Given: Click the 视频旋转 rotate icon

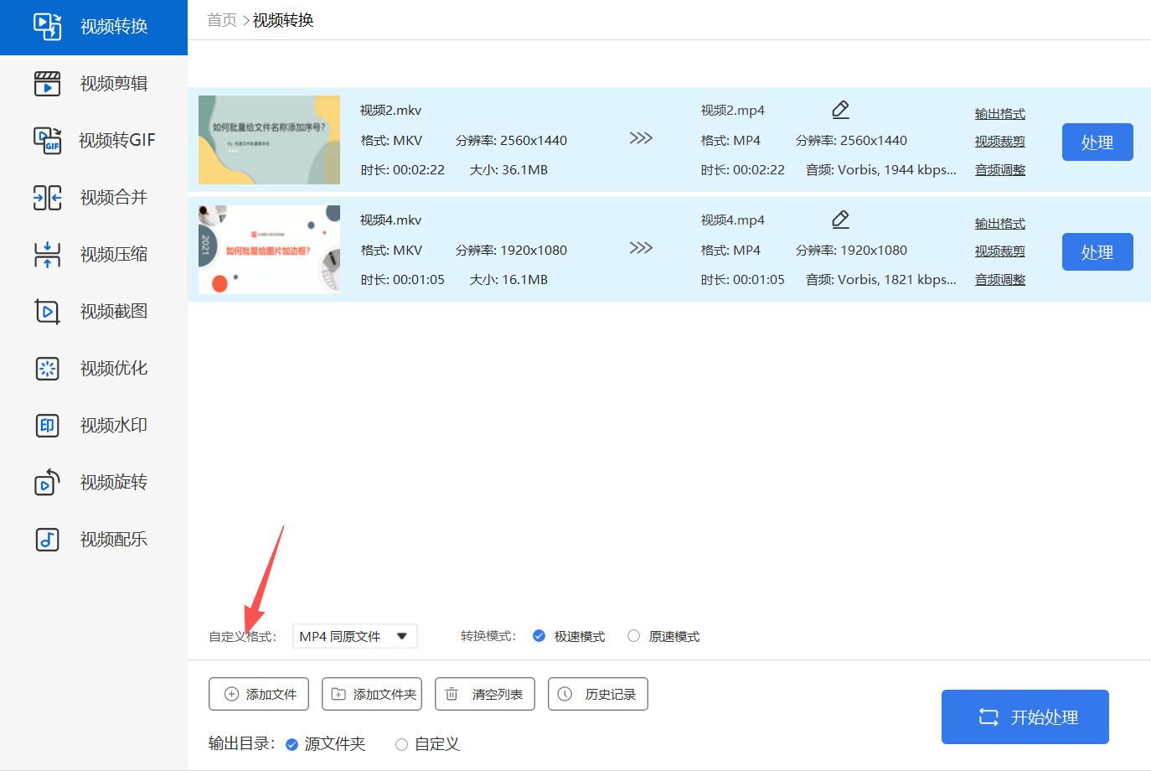Looking at the screenshot, I should [x=47, y=482].
